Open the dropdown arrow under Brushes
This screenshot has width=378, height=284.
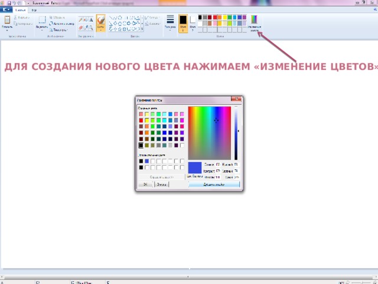coord(101,30)
